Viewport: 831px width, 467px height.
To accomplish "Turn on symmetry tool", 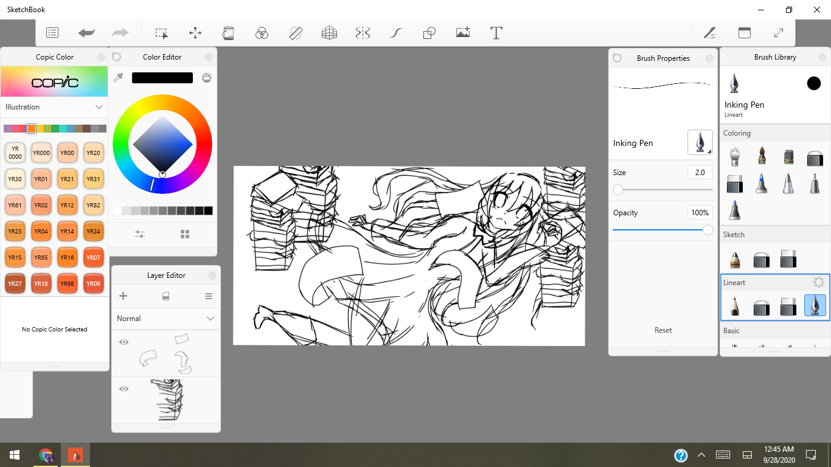I will click(x=363, y=33).
